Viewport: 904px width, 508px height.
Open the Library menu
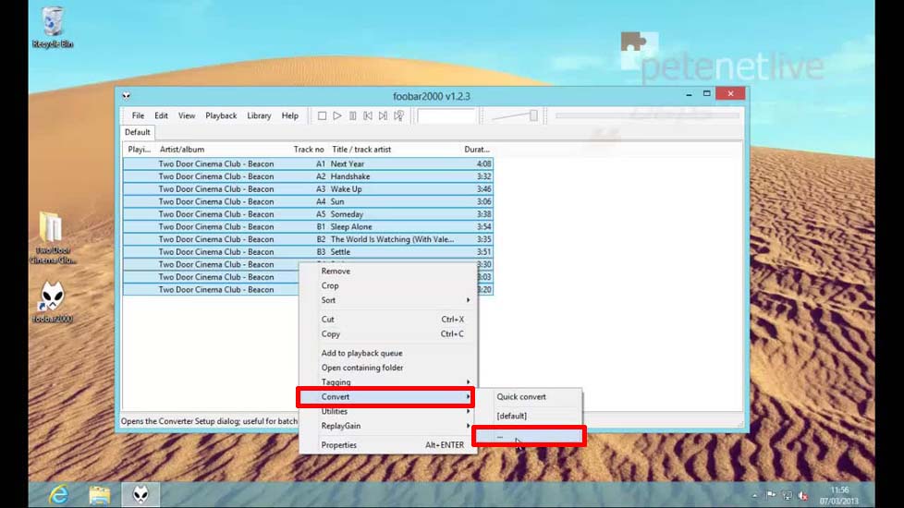click(x=259, y=115)
